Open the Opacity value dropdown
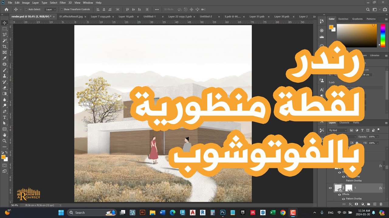Image resolution: width=389 pixels, height=218 pixels. tap(378, 137)
